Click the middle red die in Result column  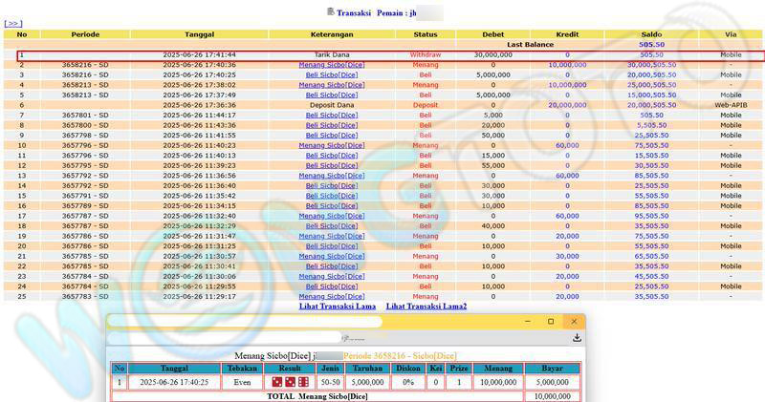coord(290,383)
